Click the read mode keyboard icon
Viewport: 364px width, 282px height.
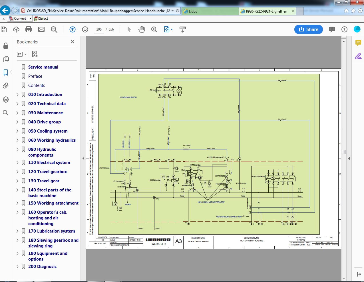click(x=183, y=29)
